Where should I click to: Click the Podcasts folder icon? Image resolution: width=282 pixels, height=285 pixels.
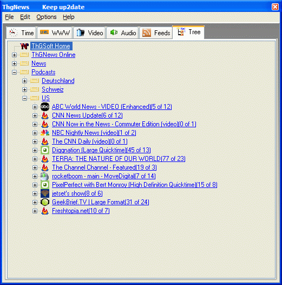pos(24,72)
